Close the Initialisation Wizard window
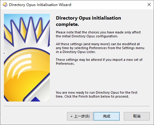 coord(149,5)
